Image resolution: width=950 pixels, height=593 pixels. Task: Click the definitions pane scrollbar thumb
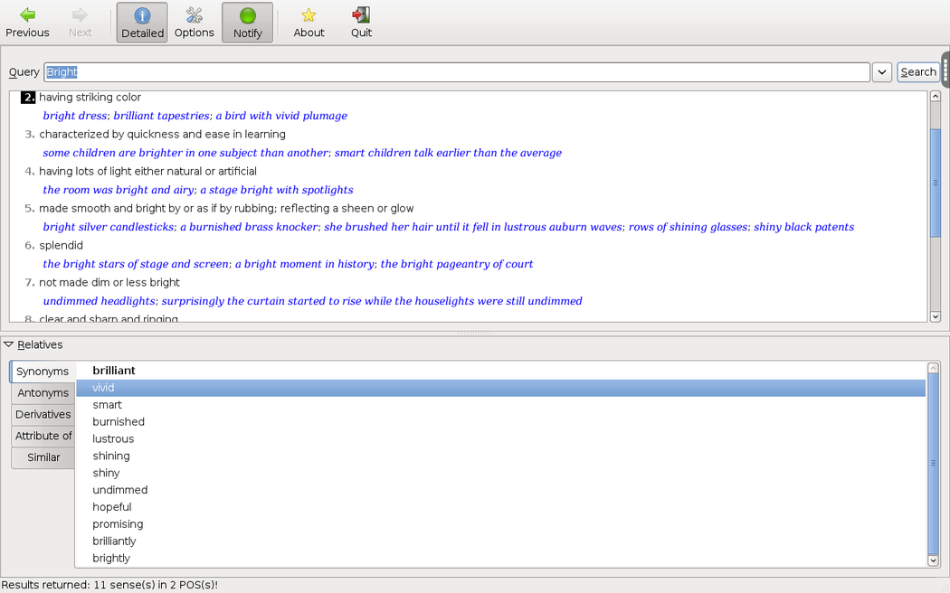[x=935, y=183]
